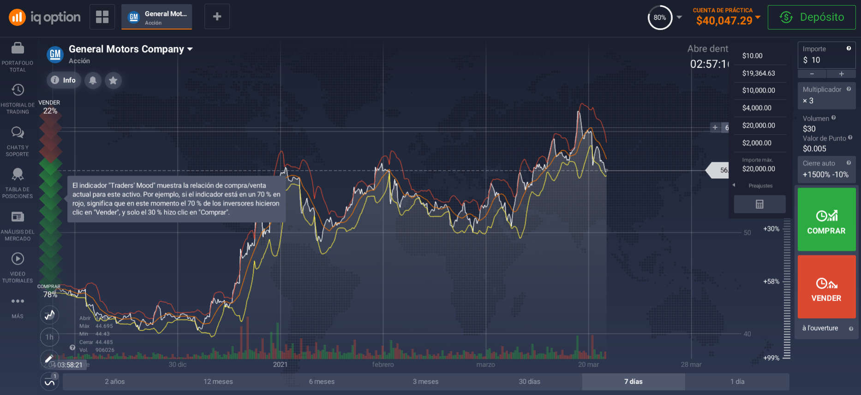Viewport: 861px width, 395px height.
Task: Click the à l'ouverture help icon
Action: coord(851,329)
